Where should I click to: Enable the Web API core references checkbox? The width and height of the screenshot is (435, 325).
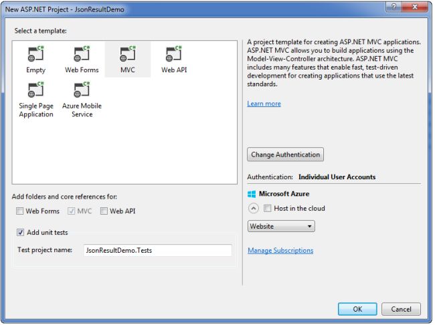point(104,211)
